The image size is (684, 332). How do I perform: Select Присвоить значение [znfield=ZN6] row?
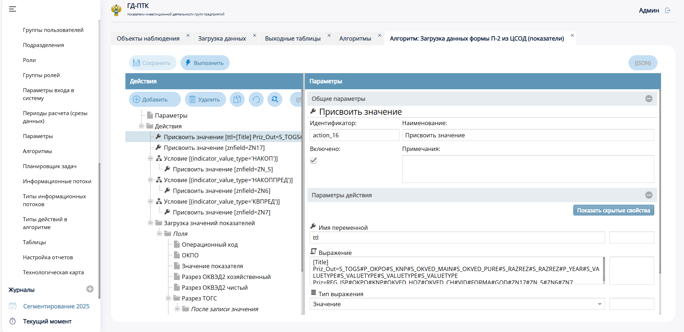pyautogui.click(x=221, y=191)
